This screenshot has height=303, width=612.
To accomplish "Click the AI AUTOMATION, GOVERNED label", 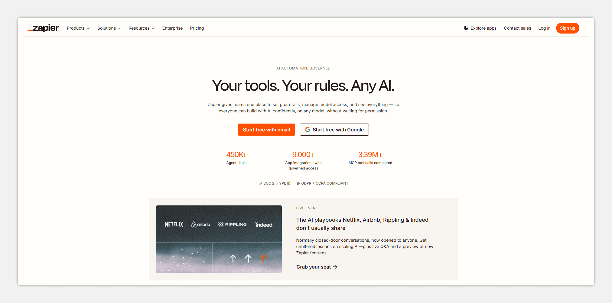I will point(303,68).
